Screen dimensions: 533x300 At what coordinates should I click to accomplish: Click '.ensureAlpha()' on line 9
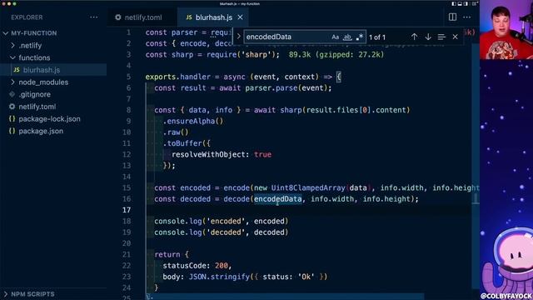pyautogui.click(x=193, y=121)
